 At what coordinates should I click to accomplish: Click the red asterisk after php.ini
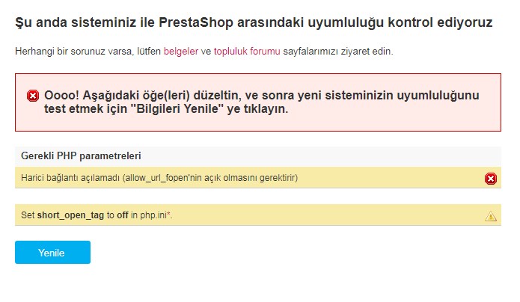click(x=168, y=214)
